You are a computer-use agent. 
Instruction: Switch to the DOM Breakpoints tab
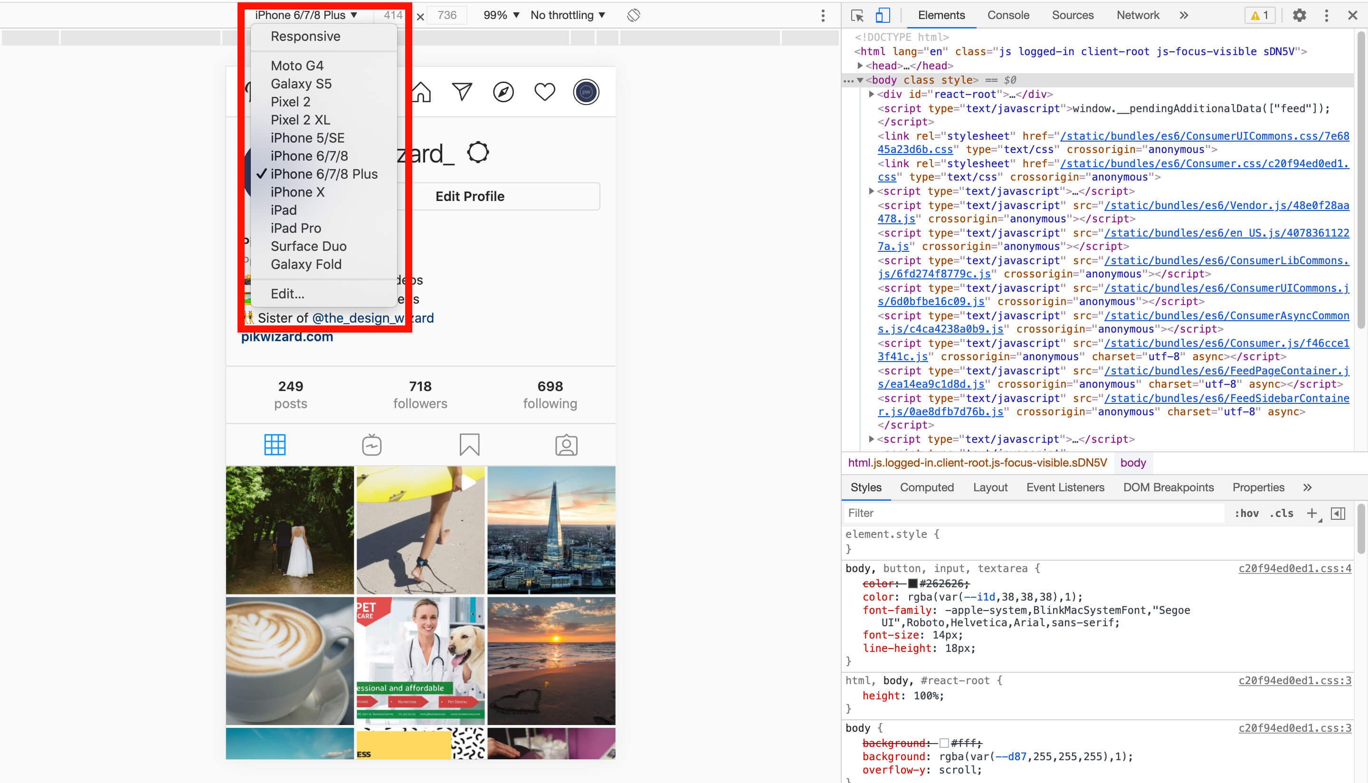[1168, 487]
